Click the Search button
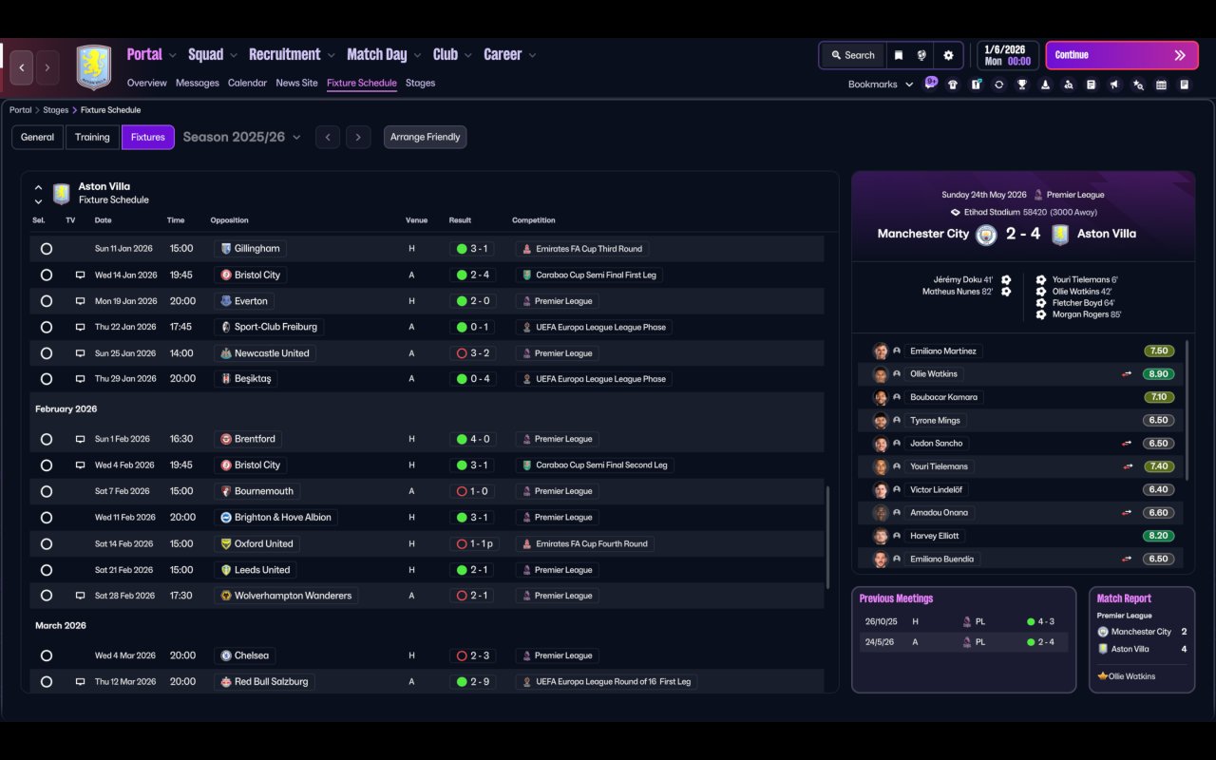The image size is (1216, 760). click(x=851, y=55)
